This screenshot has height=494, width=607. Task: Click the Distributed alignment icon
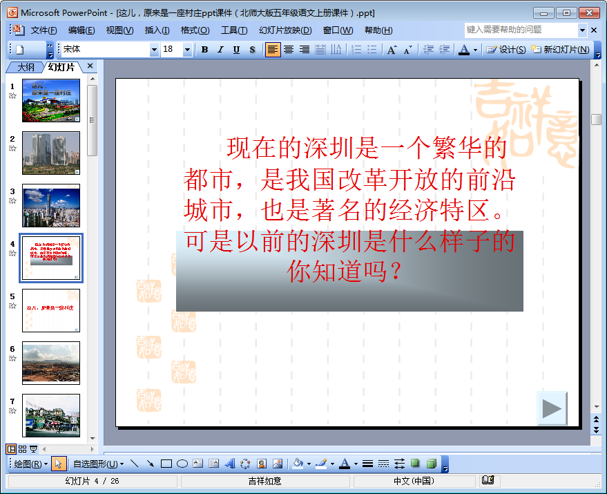pos(320,50)
